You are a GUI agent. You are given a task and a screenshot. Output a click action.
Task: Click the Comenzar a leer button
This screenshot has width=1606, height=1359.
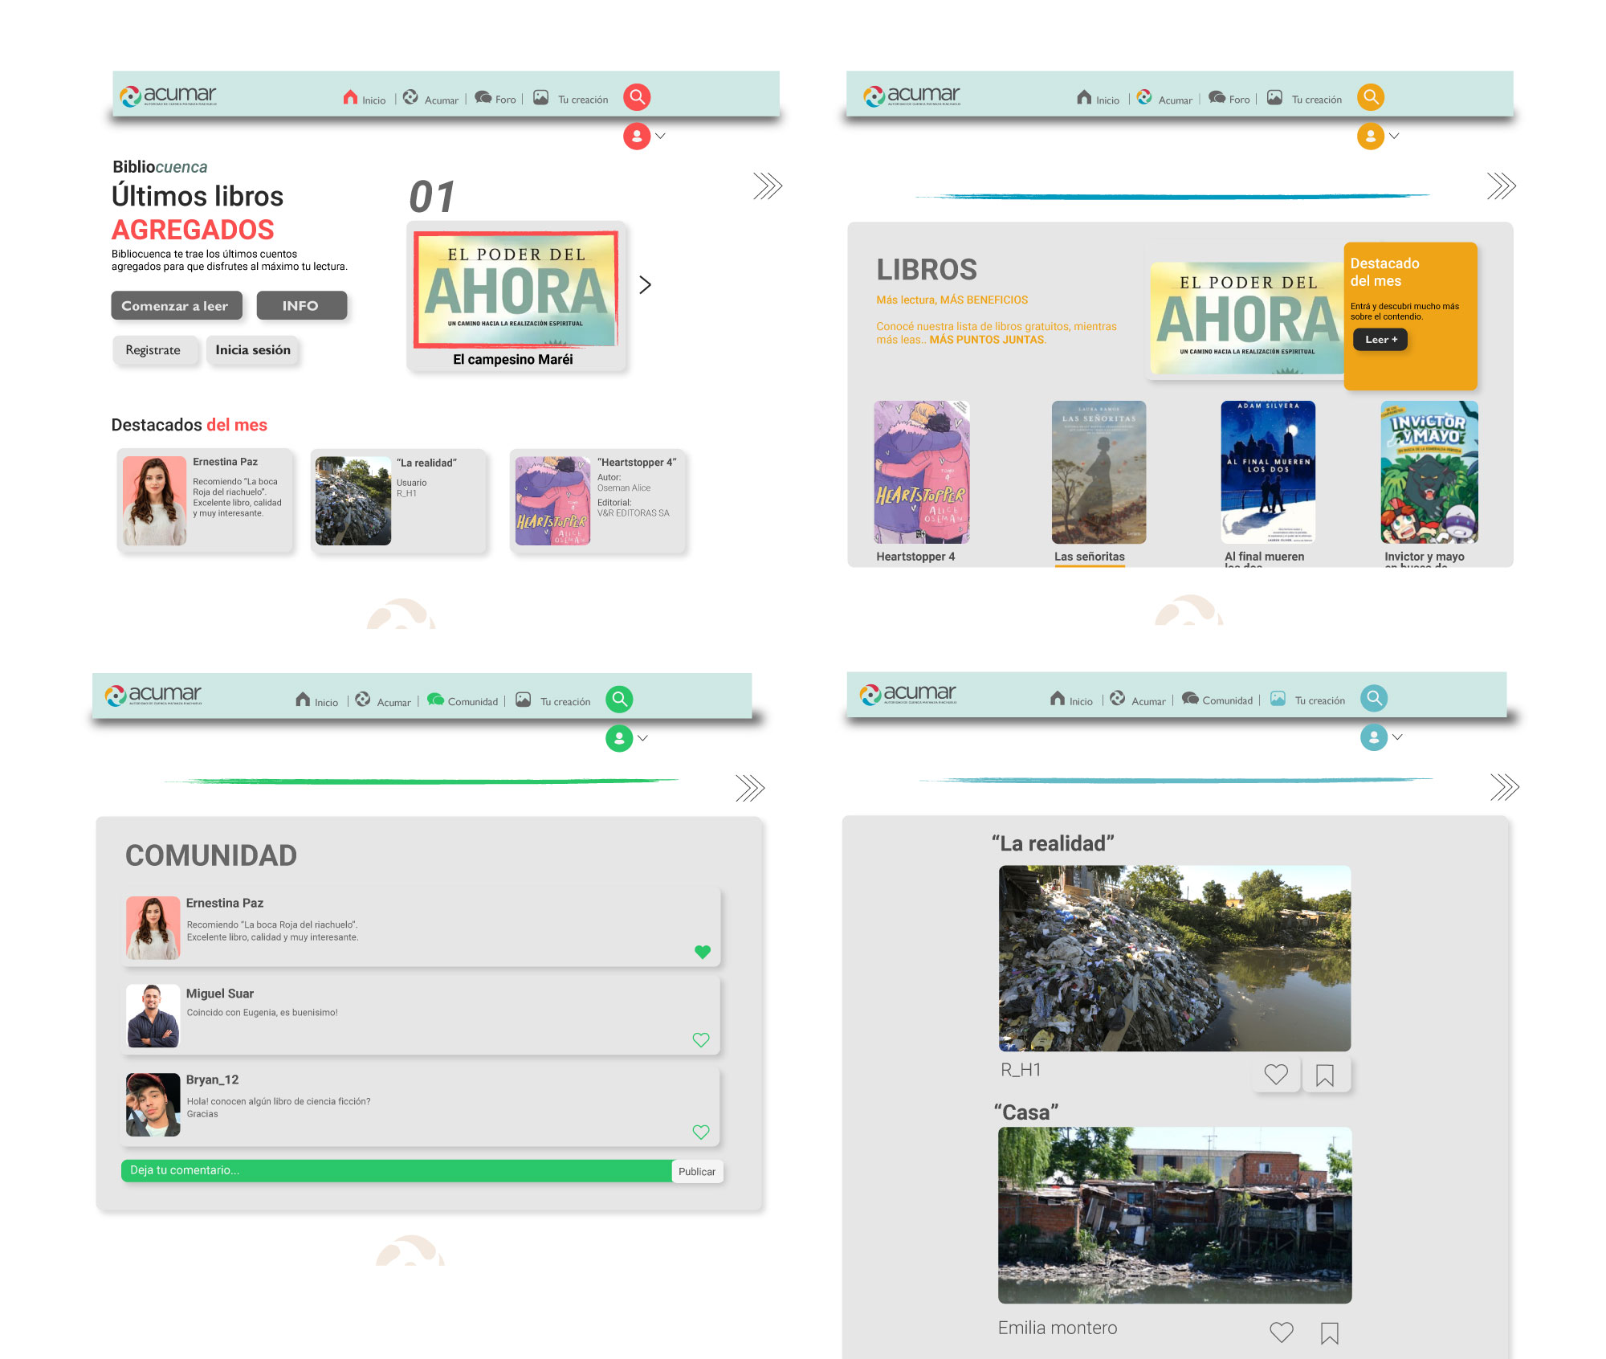[177, 306]
